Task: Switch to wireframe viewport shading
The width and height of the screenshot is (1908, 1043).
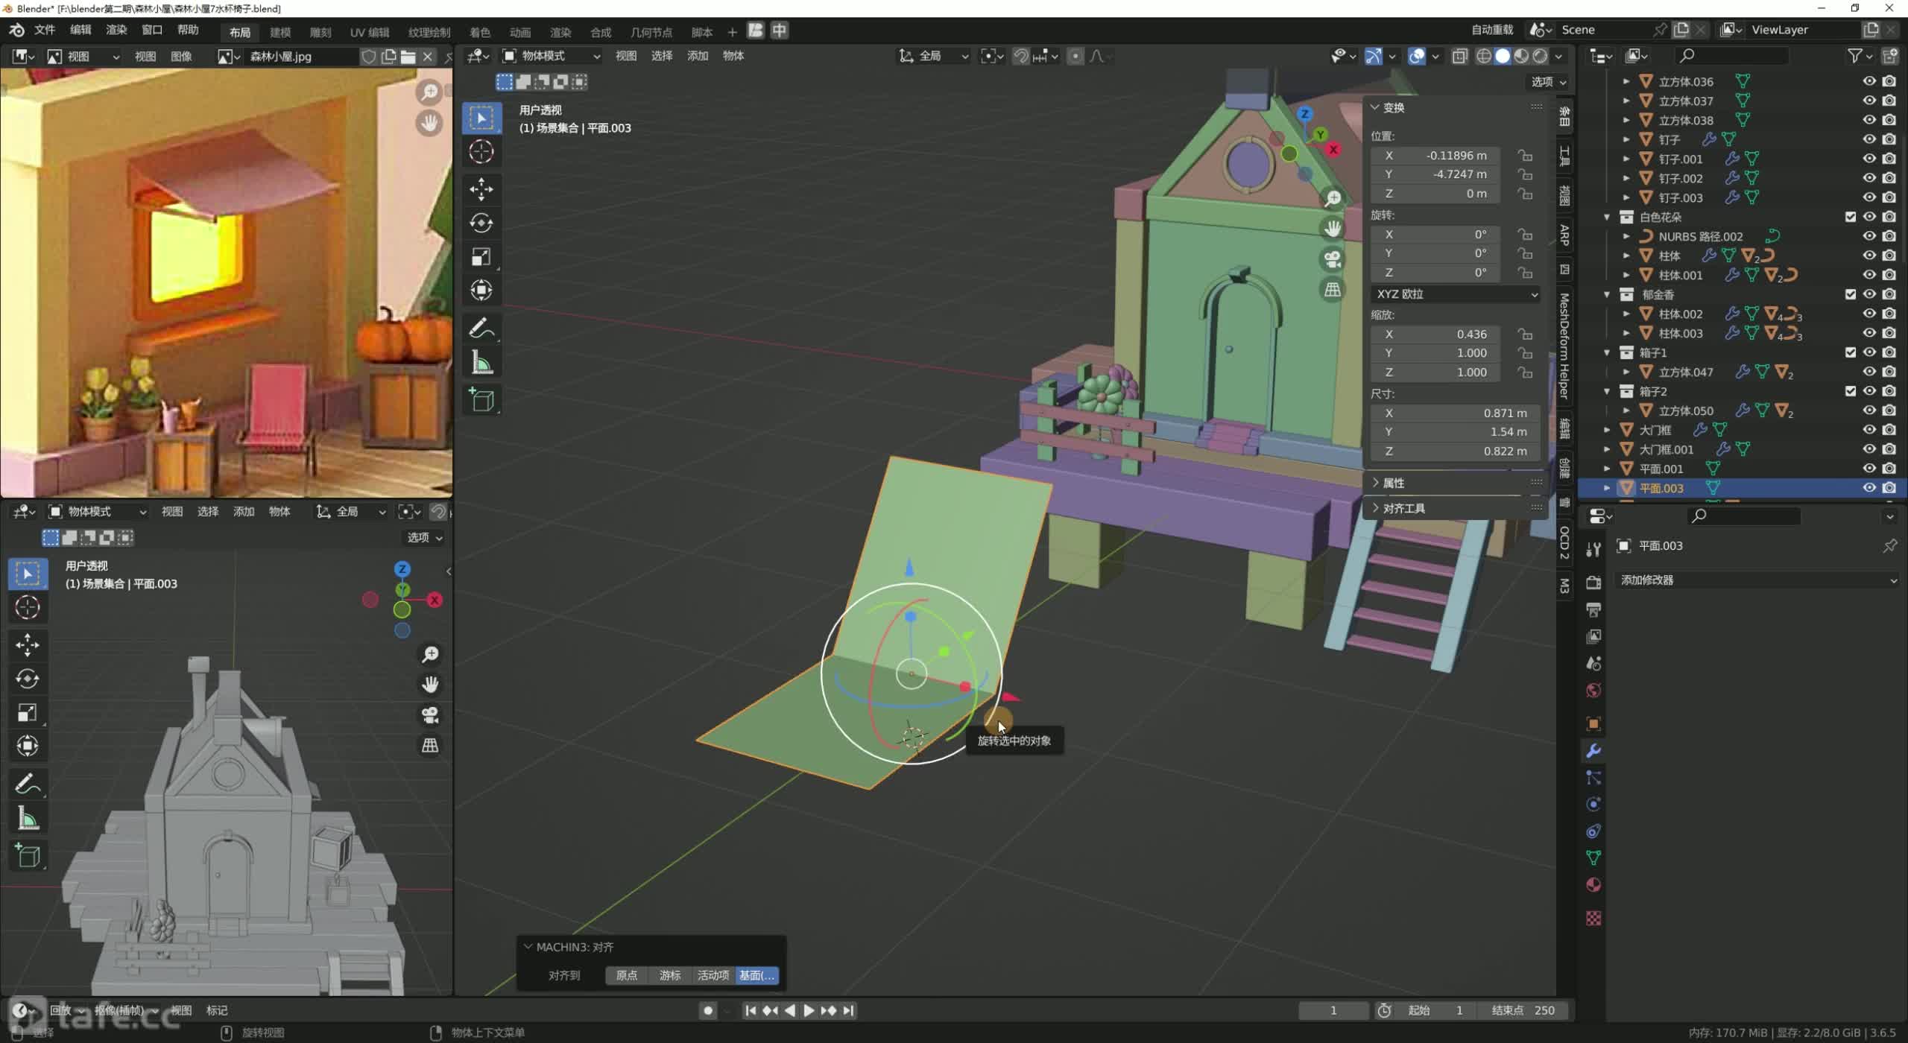Action: pyautogui.click(x=1484, y=56)
